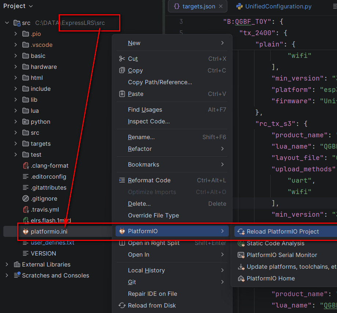Expand the .pio folder
The width and height of the screenshot is (337, 313).
point(15,34)
